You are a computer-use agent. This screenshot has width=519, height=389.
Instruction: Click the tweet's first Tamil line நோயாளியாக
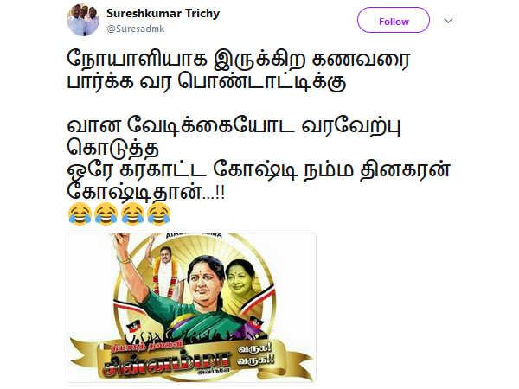pos(239,60)
